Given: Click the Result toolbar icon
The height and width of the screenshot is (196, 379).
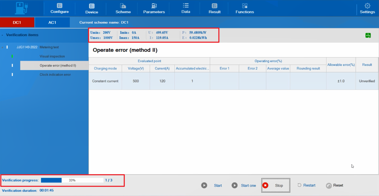Looking at the screenshot, I should pyautogui.click(x=214, y=6).
